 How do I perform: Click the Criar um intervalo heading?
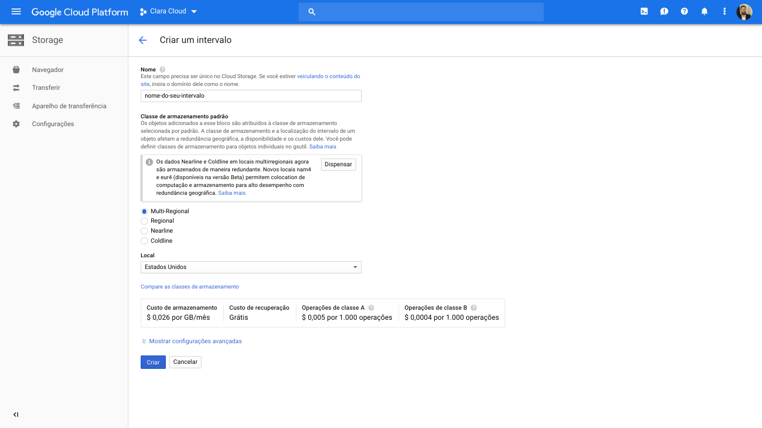click(x=195, y=40)
